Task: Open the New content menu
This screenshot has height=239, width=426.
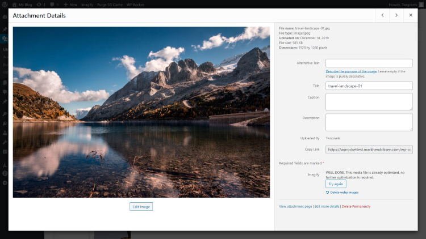Action: click(70, 5)
